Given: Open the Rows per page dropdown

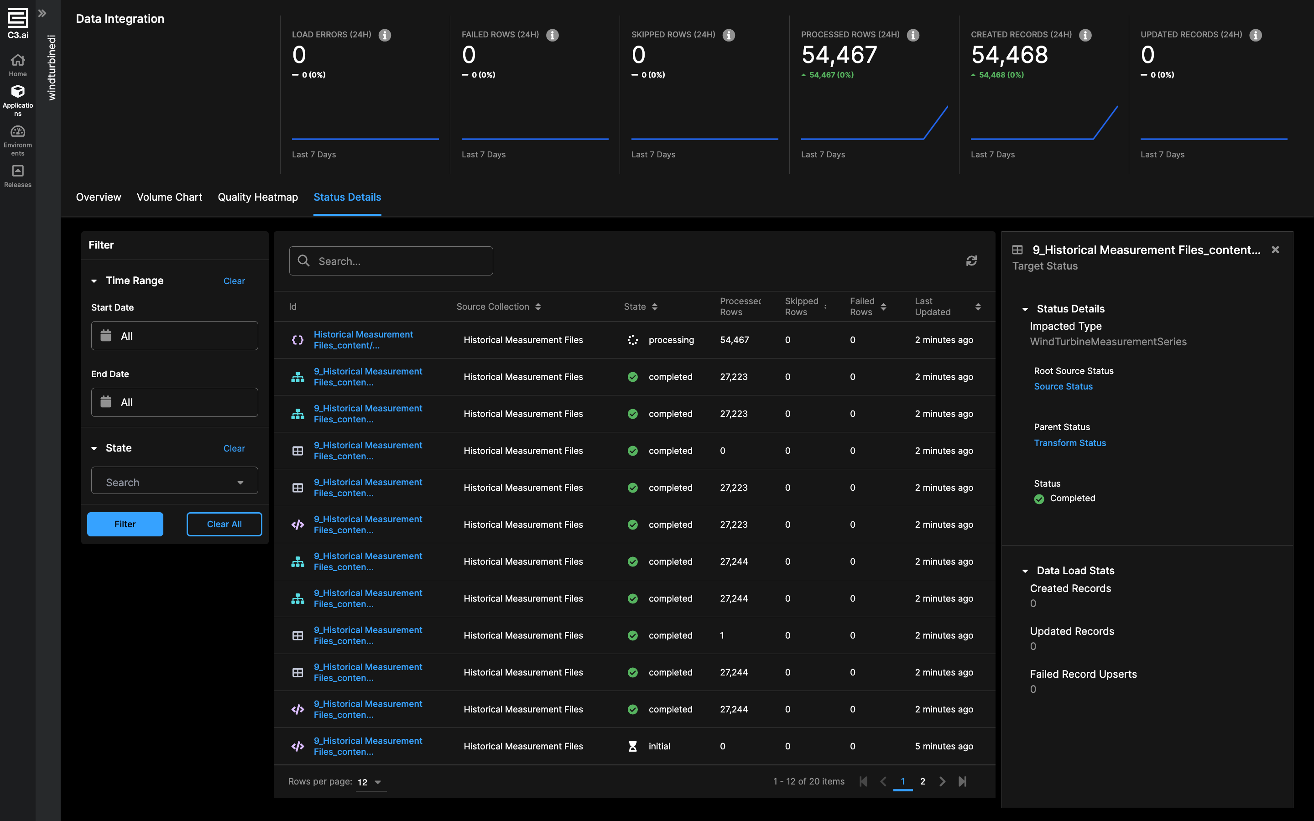Looking at the screenshot, I should [370, 782].
